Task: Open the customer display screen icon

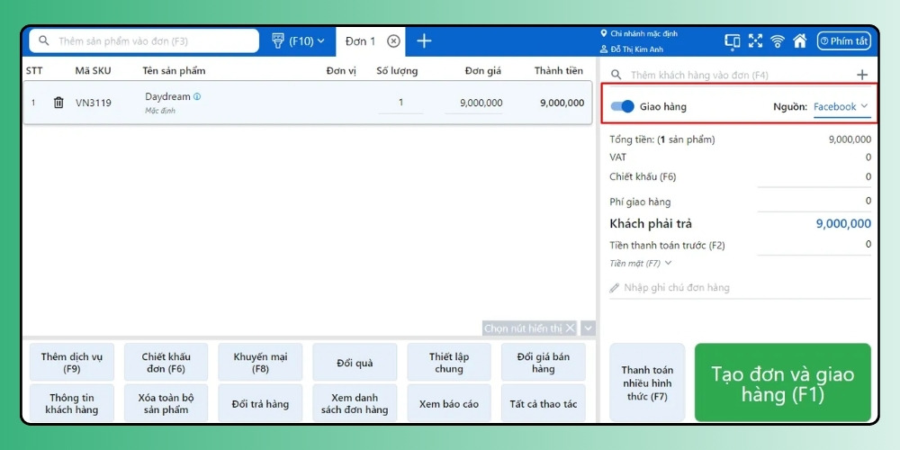Action: click(x=733, y=40)
